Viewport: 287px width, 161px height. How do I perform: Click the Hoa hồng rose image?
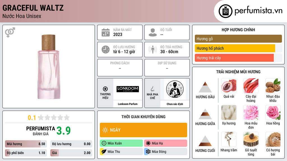tap(273, 112)
